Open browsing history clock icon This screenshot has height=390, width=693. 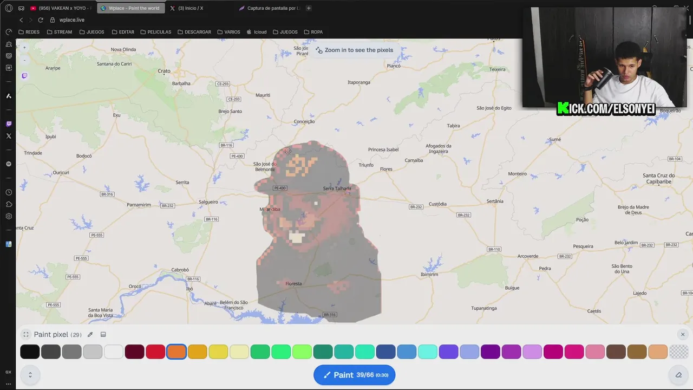pyautogui.click(x=9, y=192)
